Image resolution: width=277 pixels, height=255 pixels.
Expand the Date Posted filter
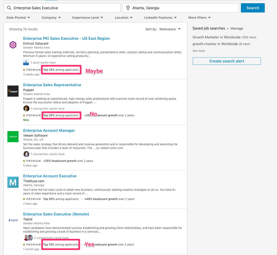click(x=18, y=17)
